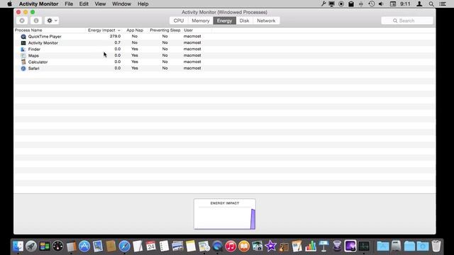This screenshot has width=454, height=255.
Task: Open Spotlight search in menu bar
Action: click(431, 4)
